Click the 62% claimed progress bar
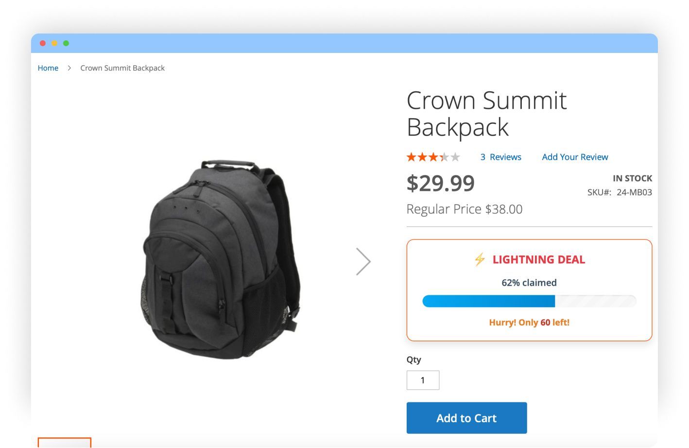 click(529, 301)
